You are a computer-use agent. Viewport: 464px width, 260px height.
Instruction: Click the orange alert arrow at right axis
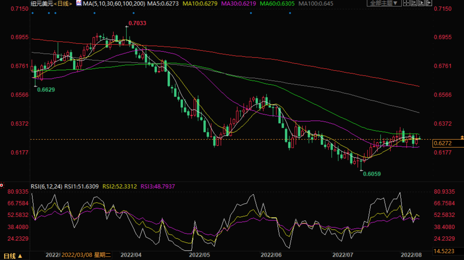[462, 137]
